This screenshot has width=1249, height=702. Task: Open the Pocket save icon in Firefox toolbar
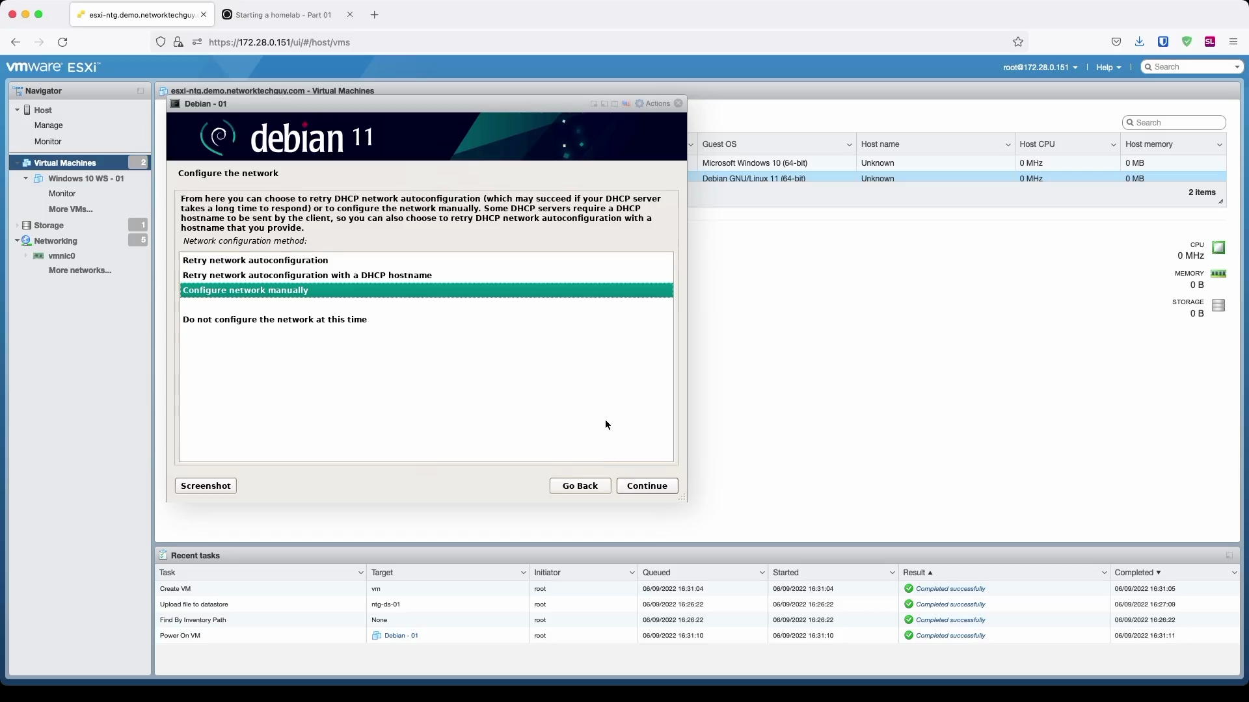(x=1116, y=42)
